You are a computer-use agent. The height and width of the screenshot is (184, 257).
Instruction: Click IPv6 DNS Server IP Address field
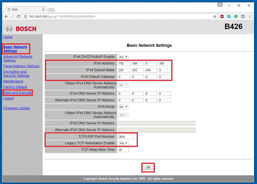point(157,123)
